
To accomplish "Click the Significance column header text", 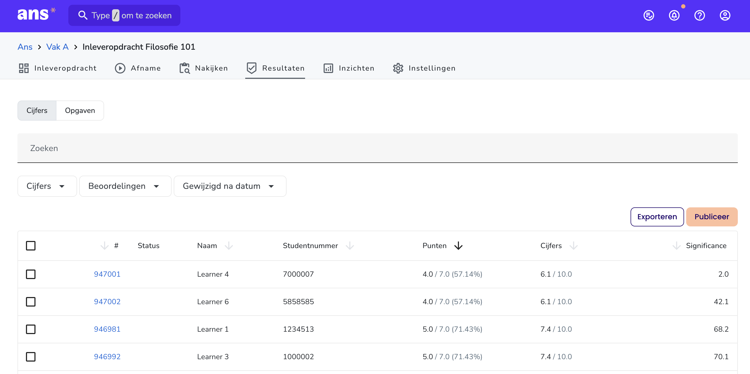I will (x=706, y=246).
